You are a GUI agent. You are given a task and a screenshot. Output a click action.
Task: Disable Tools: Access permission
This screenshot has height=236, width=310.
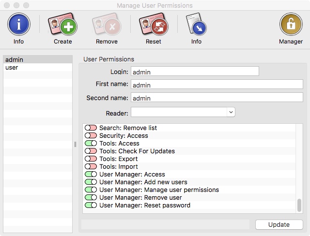pos(91,143)
